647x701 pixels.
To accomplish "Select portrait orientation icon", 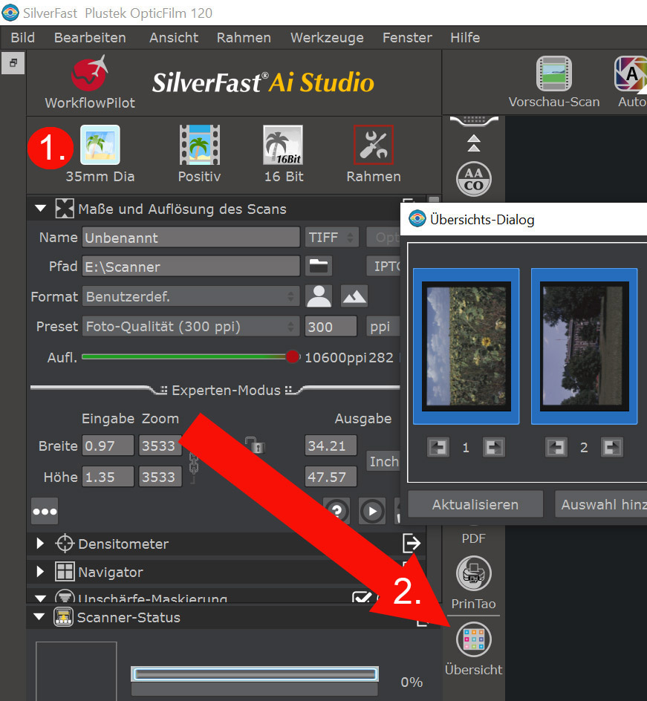I will (x=319, y=296).
